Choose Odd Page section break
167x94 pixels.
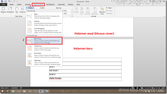pos(44,62)
